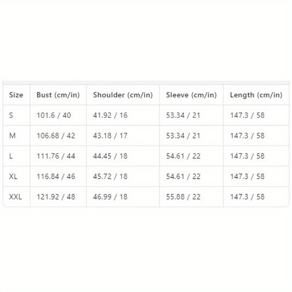Image resolution: width=292 pixels, height=292 pixels.
Task: Click the XL size row label
Action: (x=13, y=176)
